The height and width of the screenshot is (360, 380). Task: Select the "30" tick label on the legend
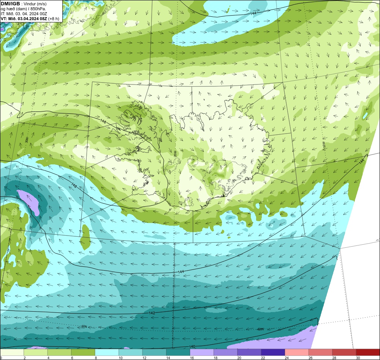point(358,358)
